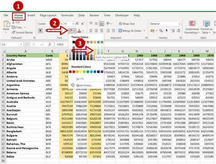
Task: Align text right
Action: [102, 31]
